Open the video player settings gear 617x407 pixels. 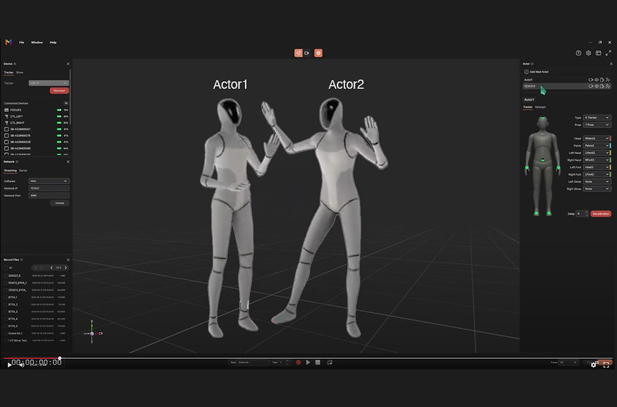pos(593,365)
